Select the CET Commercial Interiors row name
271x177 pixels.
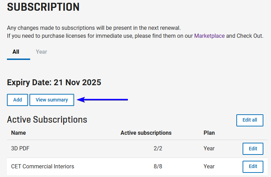point(43,167)
